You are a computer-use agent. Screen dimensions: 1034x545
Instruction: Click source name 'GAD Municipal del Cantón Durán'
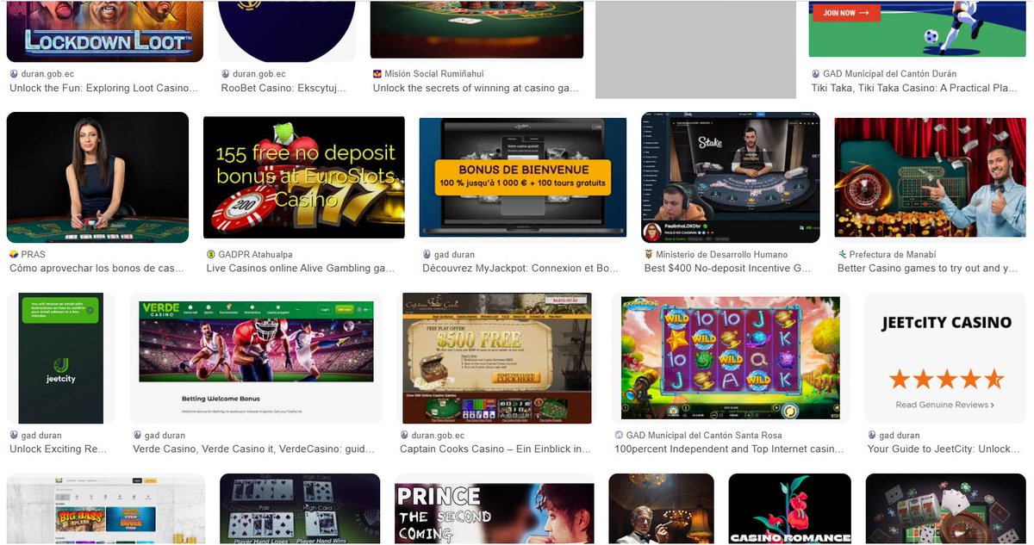[x=890, y=74]
